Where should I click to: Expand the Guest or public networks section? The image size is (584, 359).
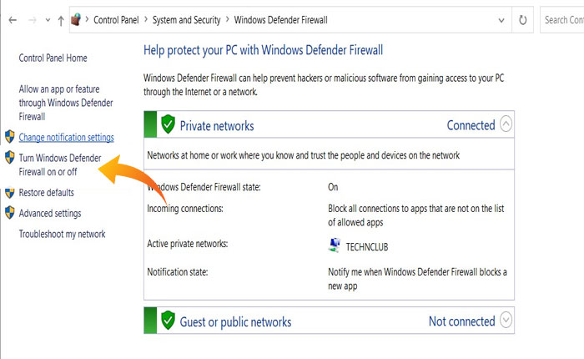coord(506,321)
